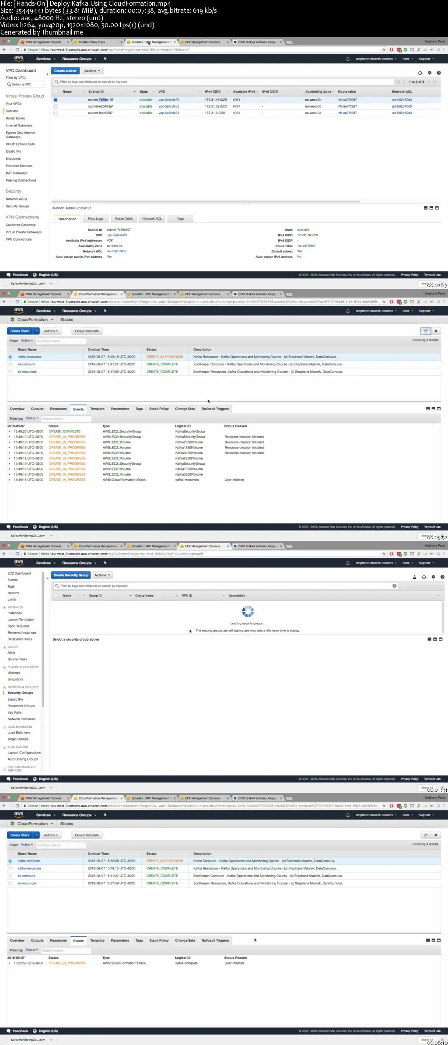The width and height of the screenshot is (448, 1045).
Task: Uncheck kafka-resources in the 3-stack CloudFormation frame
Action: [x=10, y=357]
